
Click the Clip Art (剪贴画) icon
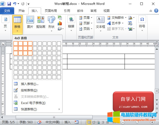tap(41, 22)
